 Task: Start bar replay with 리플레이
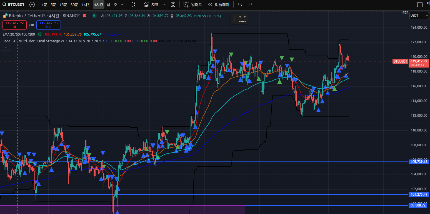click(x=219, y=4)
